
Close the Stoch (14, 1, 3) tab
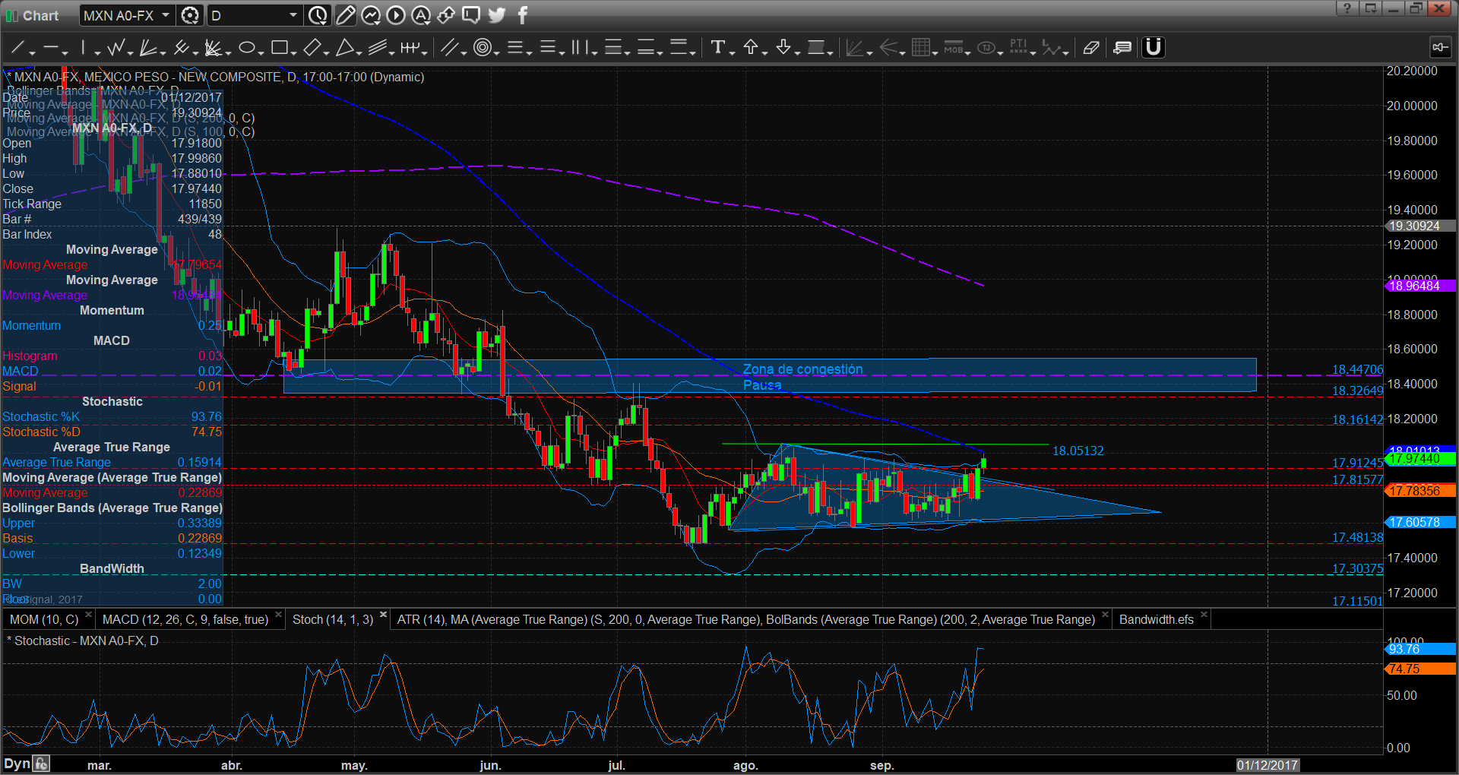[383, 615]
